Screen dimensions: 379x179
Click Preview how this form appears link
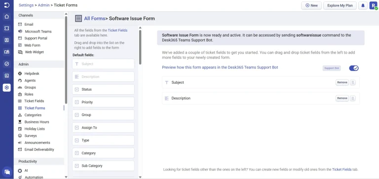coord(220,68)
